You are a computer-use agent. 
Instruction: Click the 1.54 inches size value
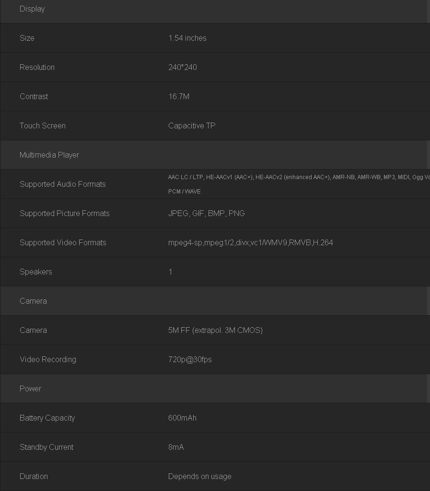[187, 38]
